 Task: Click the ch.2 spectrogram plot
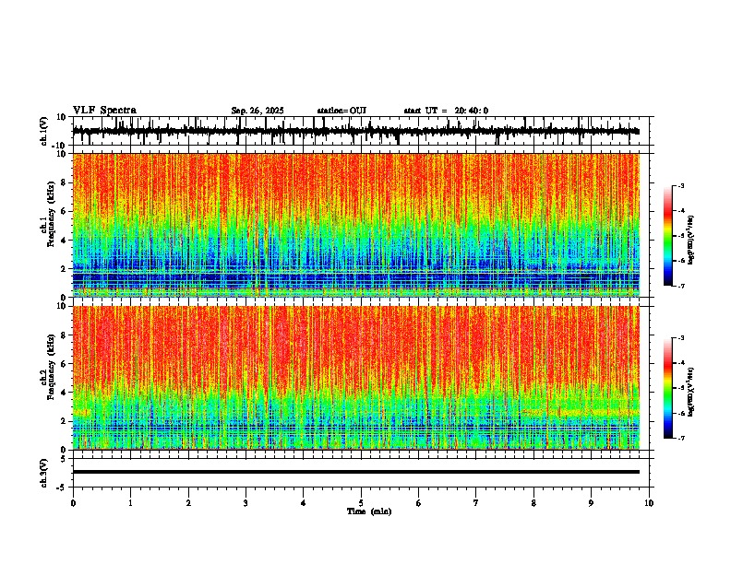coord(356,378)
